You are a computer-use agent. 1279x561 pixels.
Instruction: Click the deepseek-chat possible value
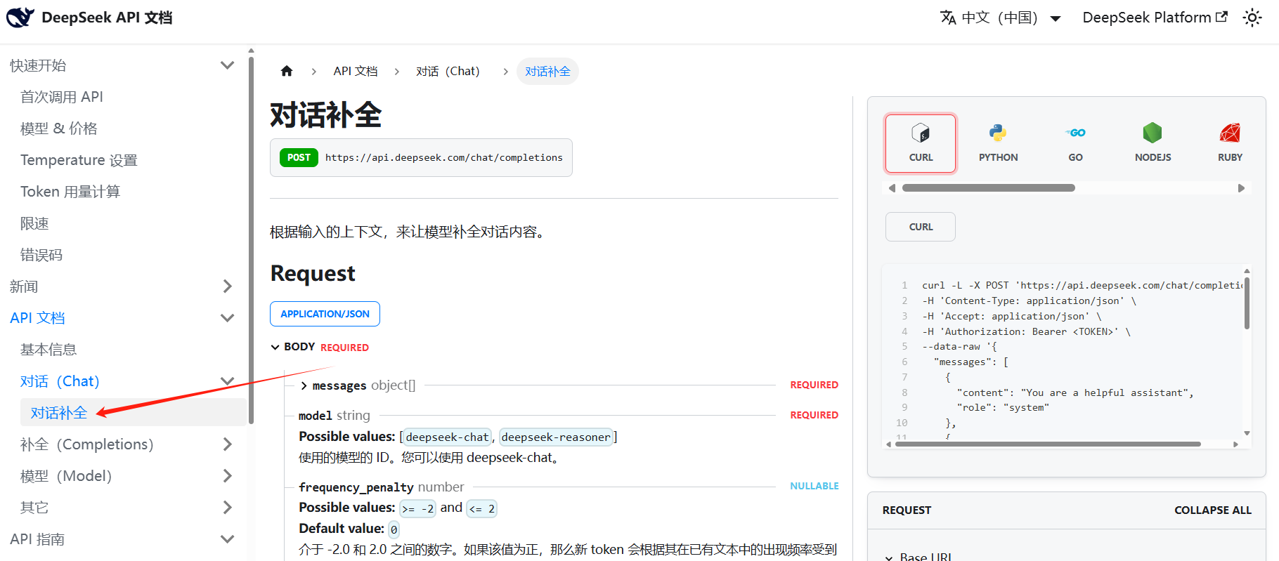point(447,437)
